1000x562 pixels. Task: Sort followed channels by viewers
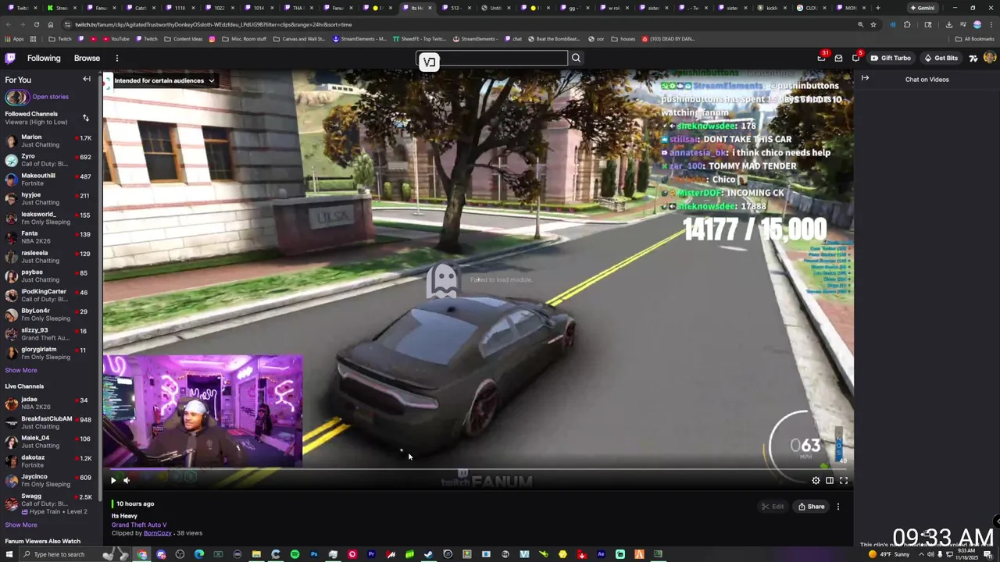[x=85, y=118]
